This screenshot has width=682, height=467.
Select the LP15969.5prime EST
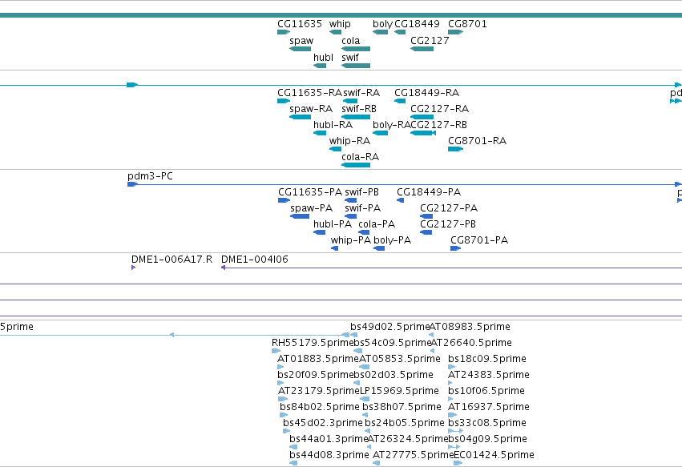tap(365, 399)
